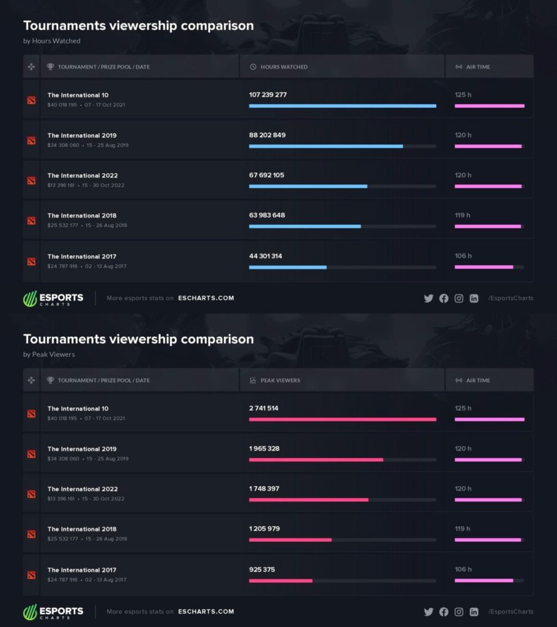
Task: Click Dota 2 icon for TI 2019 hours watched
Action: [x=31, y=140]
